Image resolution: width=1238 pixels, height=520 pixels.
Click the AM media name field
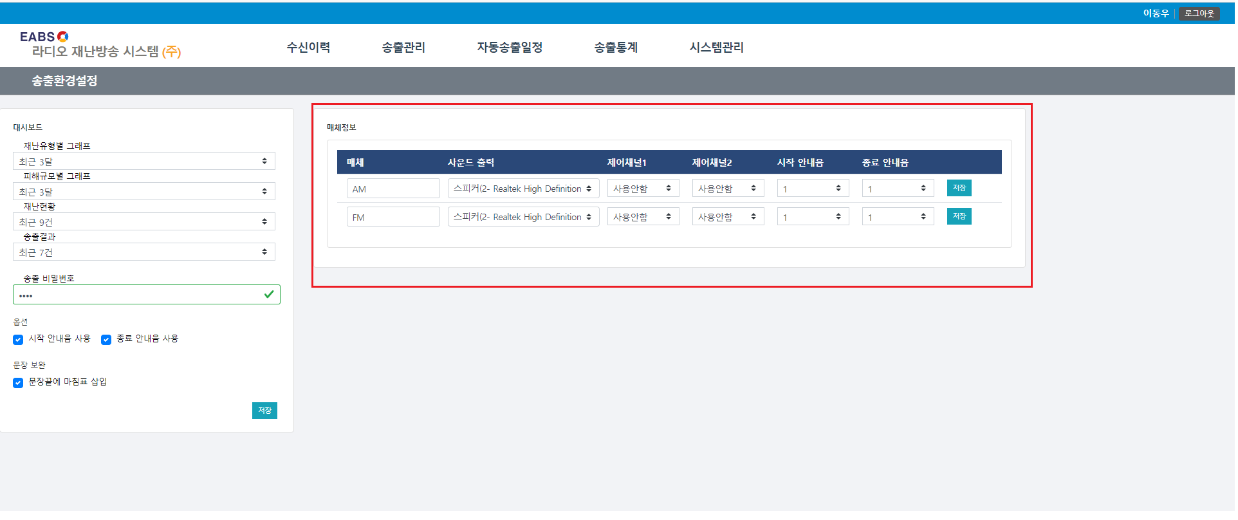393,189
